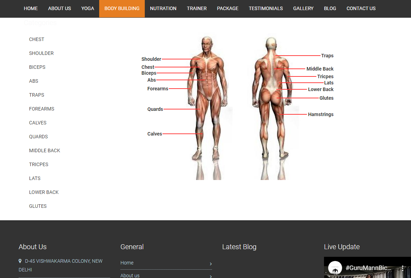
Task: Choose Biceps from the categories list
Action: (37, 67)
